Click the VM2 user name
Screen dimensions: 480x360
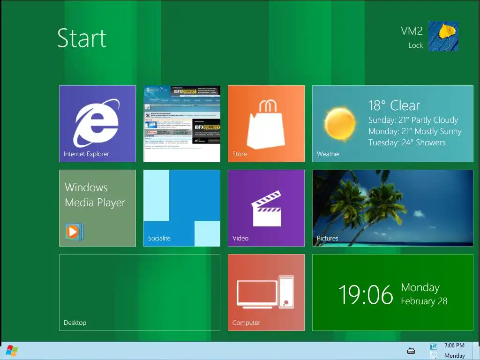pyautogui.click(x=412, y=31)
